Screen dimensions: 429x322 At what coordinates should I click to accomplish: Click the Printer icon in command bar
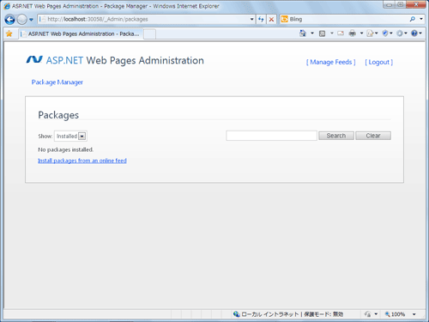coord(353,33)
